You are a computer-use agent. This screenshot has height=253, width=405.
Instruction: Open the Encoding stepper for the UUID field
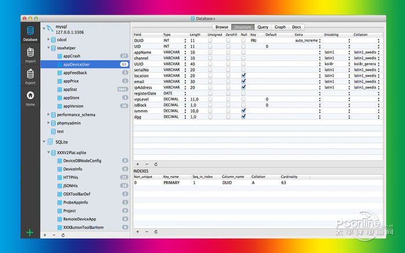348,64
